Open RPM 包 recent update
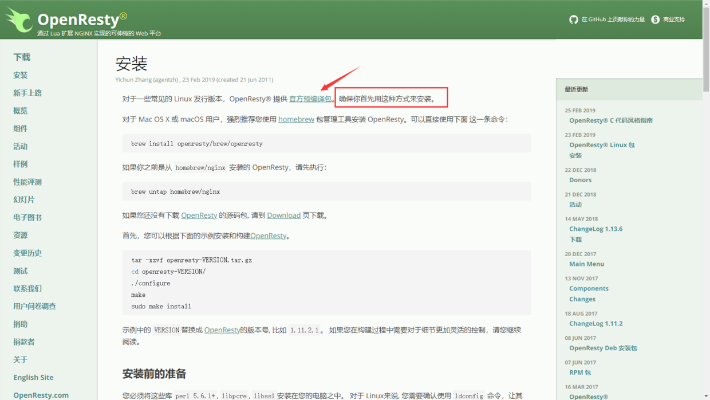 pos(580,372)
